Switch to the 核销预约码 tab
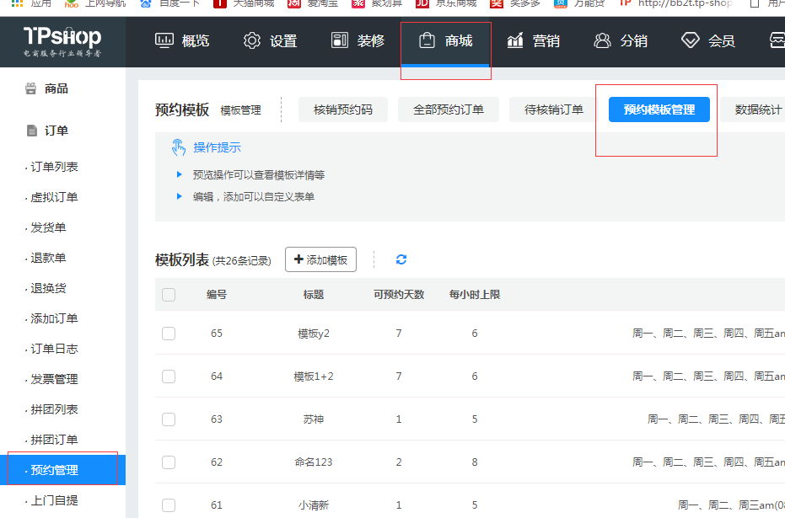 pos(342,109)
